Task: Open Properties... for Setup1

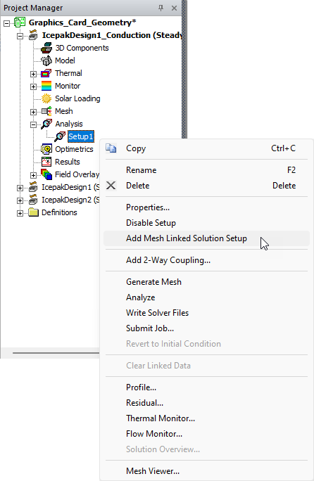Action: [206, 207]
